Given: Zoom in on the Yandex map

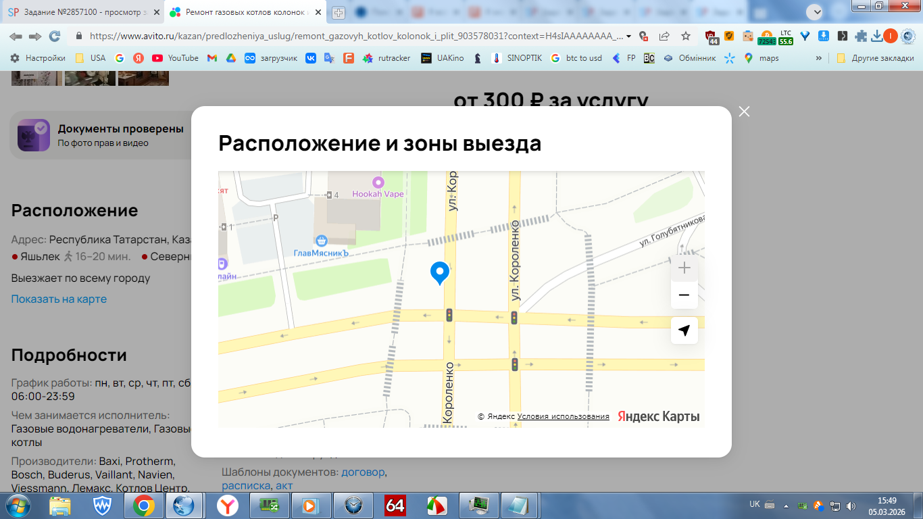Looking at the screenshot, I should pos(684,268).
